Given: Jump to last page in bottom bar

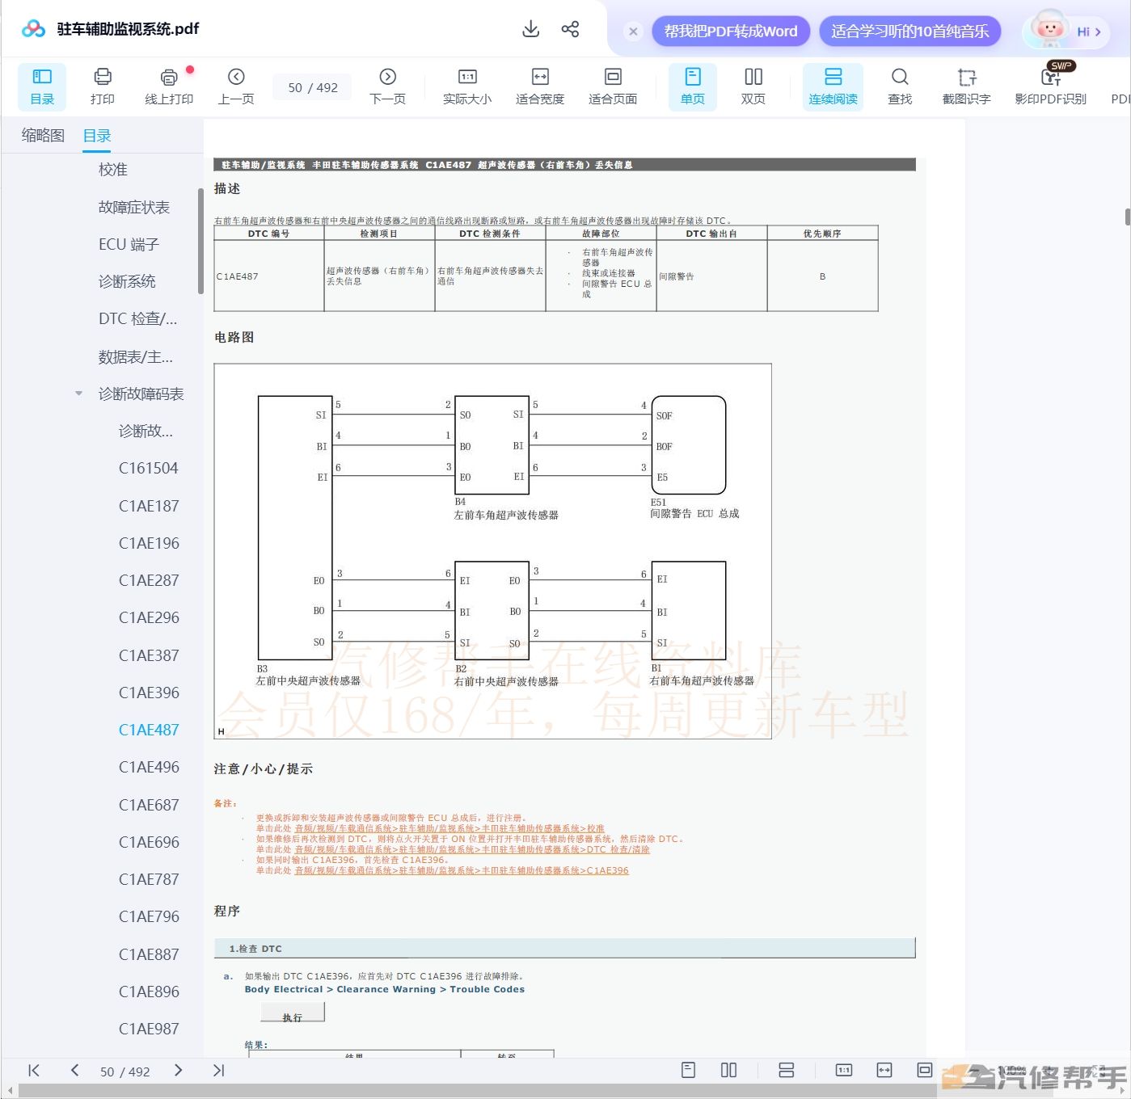Looking at the screenshot, I should pyautogui.click(x=218, y=1071).
